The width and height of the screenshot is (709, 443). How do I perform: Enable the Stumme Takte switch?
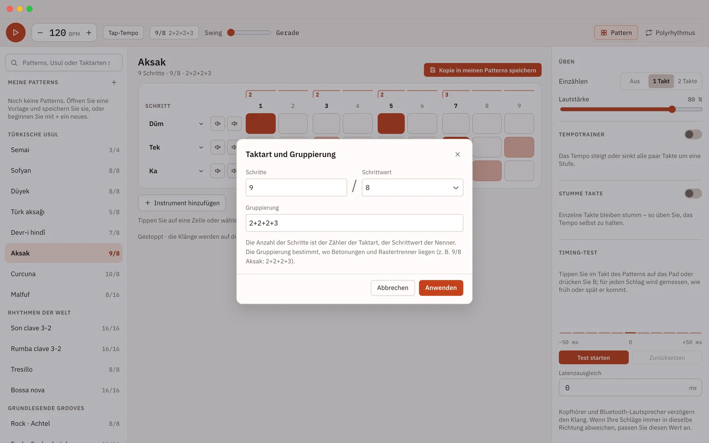click(693, 194)
